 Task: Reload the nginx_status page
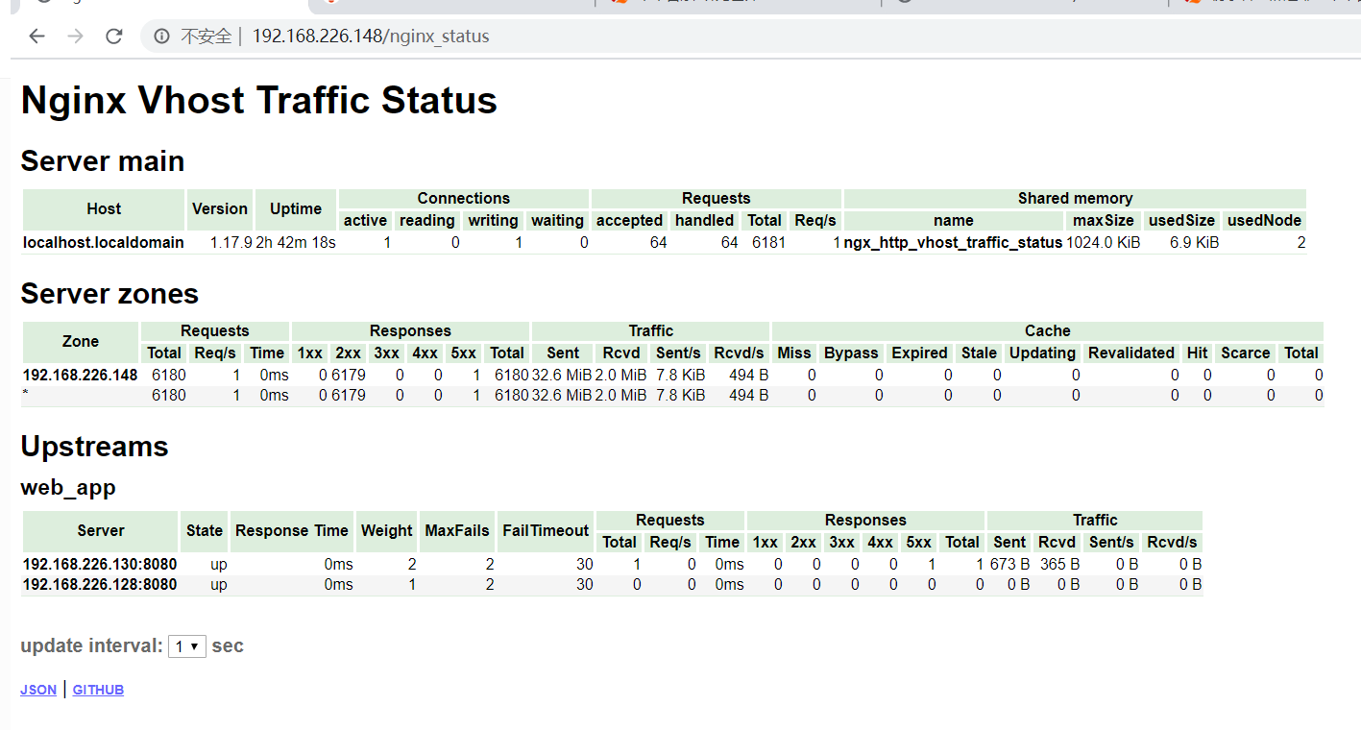tap(113, 36)
